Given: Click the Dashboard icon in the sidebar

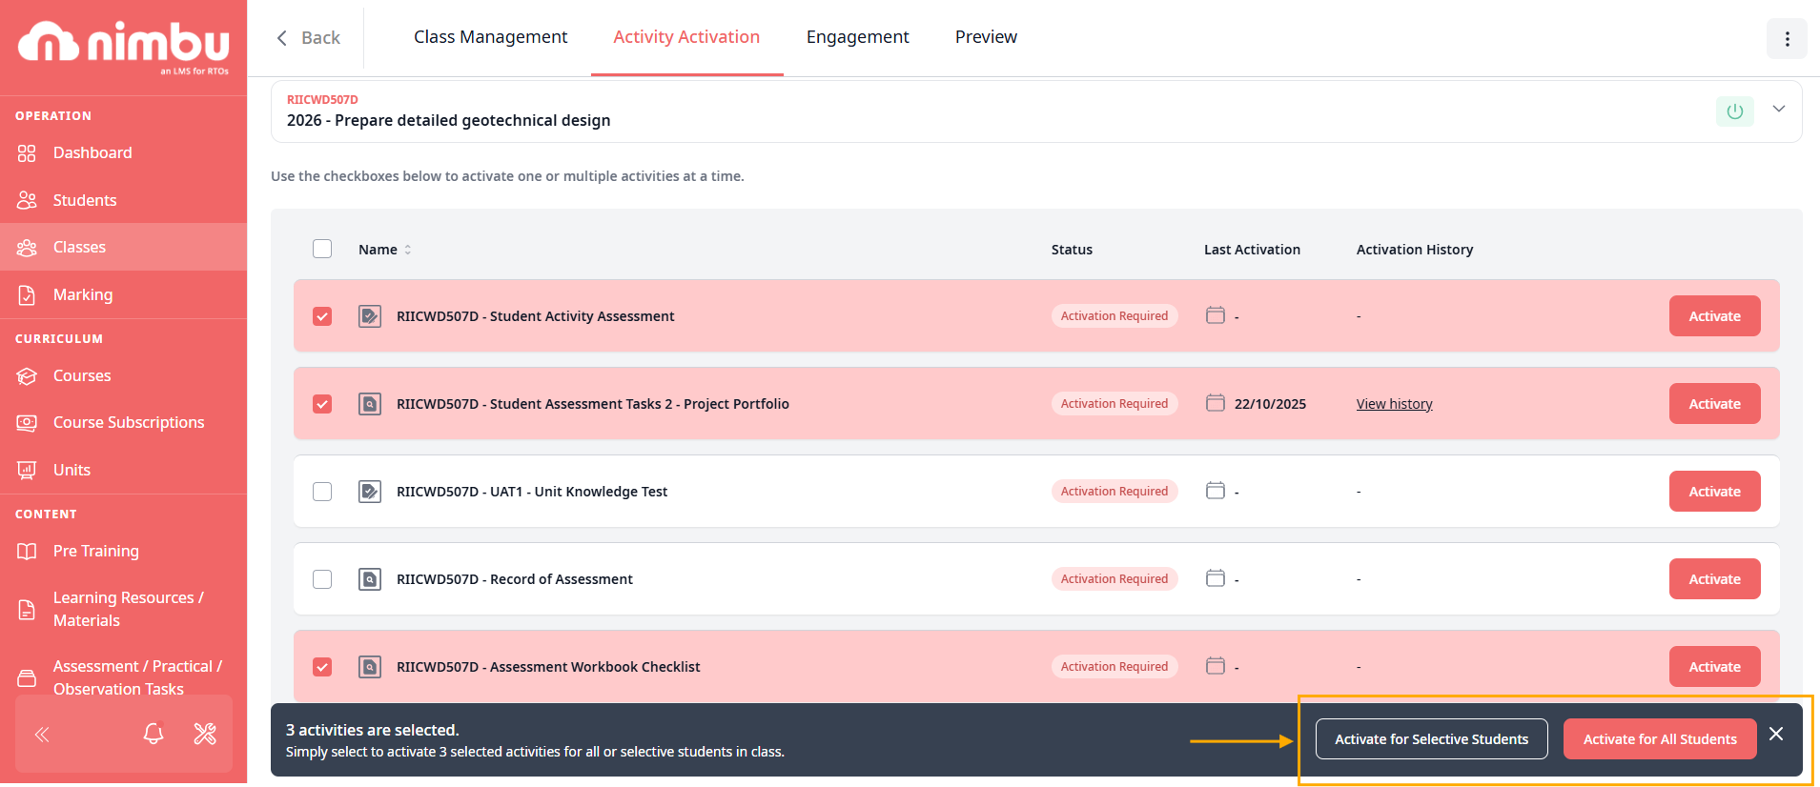Looking at the screenshot, I should tap(27, 153).
